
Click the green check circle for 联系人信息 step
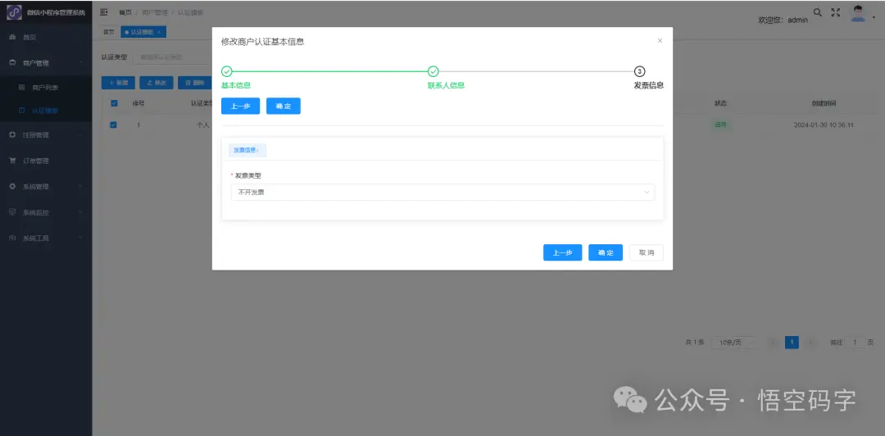(x=433, y=71)
